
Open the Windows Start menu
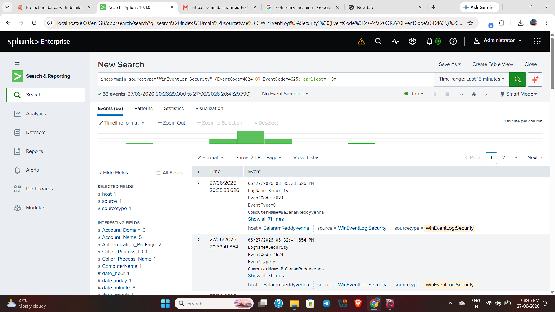coord(165,303)
